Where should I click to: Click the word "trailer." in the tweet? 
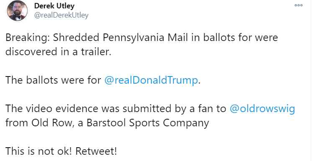(x=96, y=51)
